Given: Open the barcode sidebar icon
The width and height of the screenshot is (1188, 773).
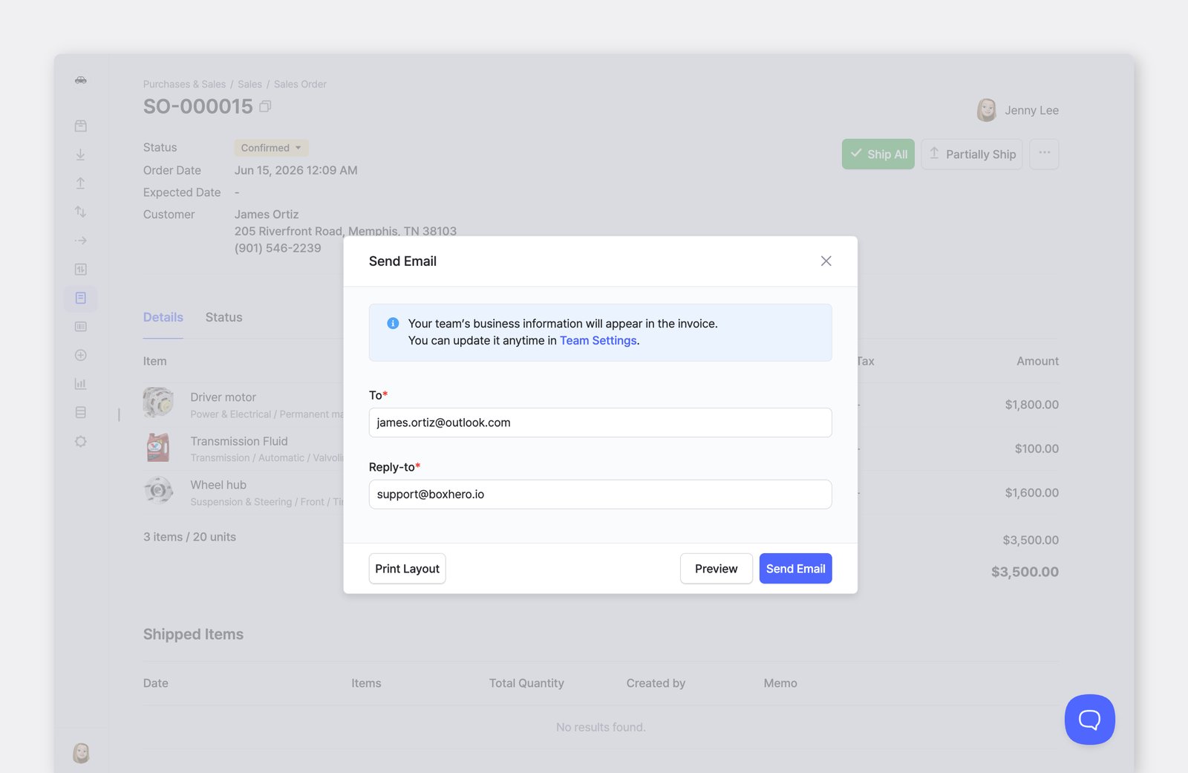Looking at the screenshot, I should (x=81, y=327).
